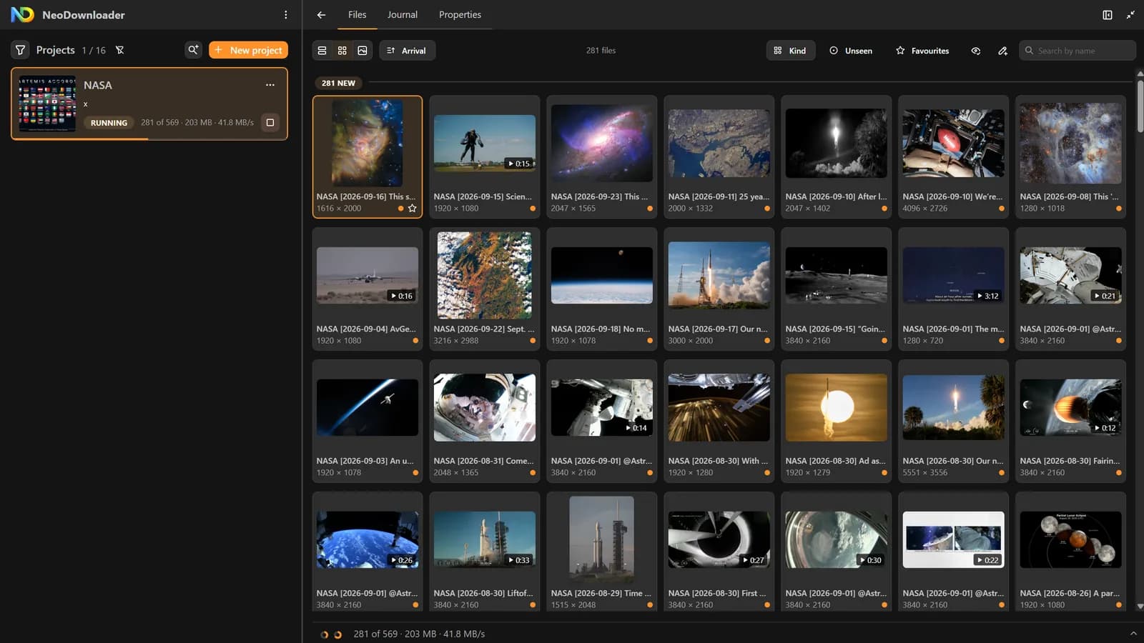Open the NASA project ellipsis menu

pyautogui.click(x=270, y=84)
